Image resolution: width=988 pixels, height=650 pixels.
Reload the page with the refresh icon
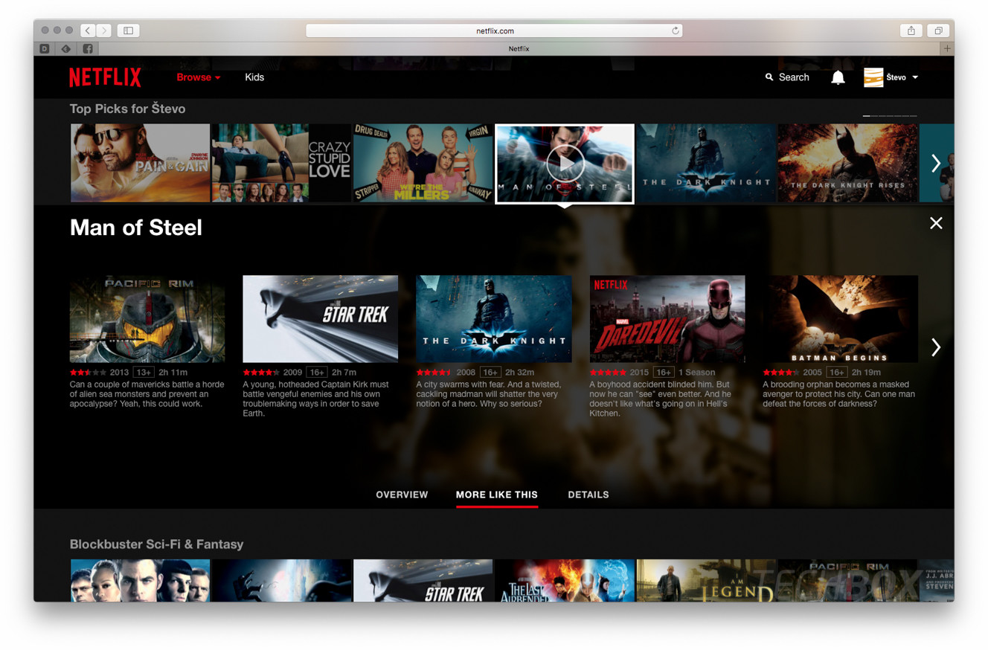675,30
